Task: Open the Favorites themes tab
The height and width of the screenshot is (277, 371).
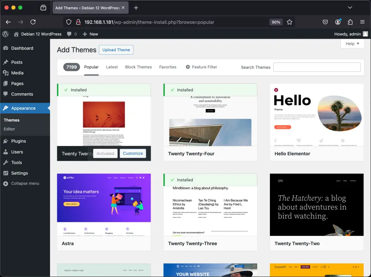Action: point(168,67)
